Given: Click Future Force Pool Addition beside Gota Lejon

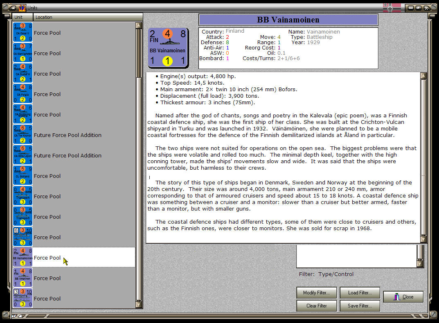Looking at the screenshot, I should tap(68, 155).
